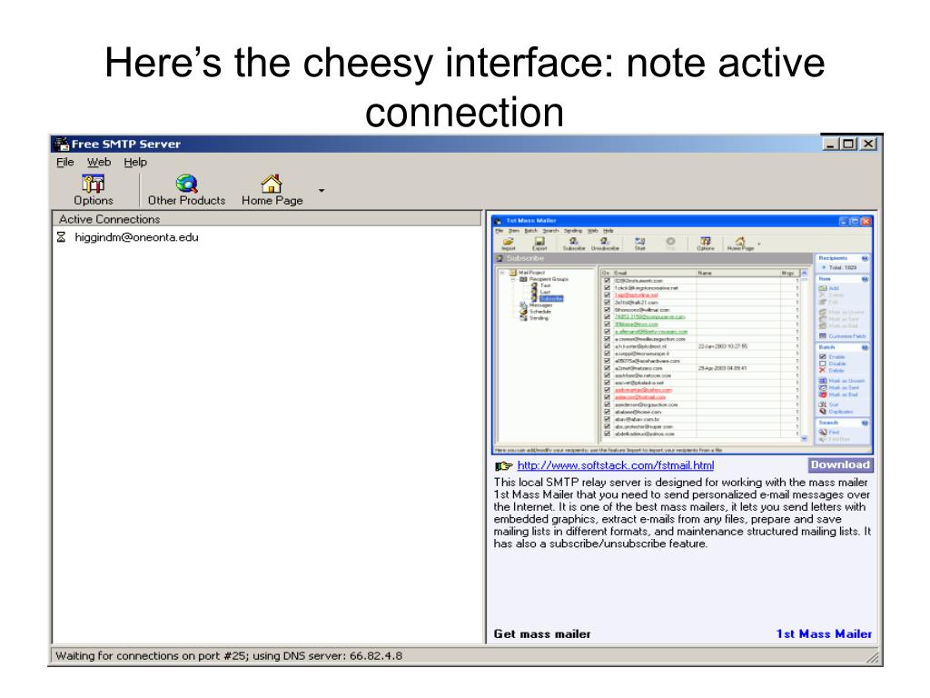The height and width of the screenshot is (698, 930).
Task: Toggle checkbox of 22-Jan-2003 row in preview
Action: click(607, 346)
